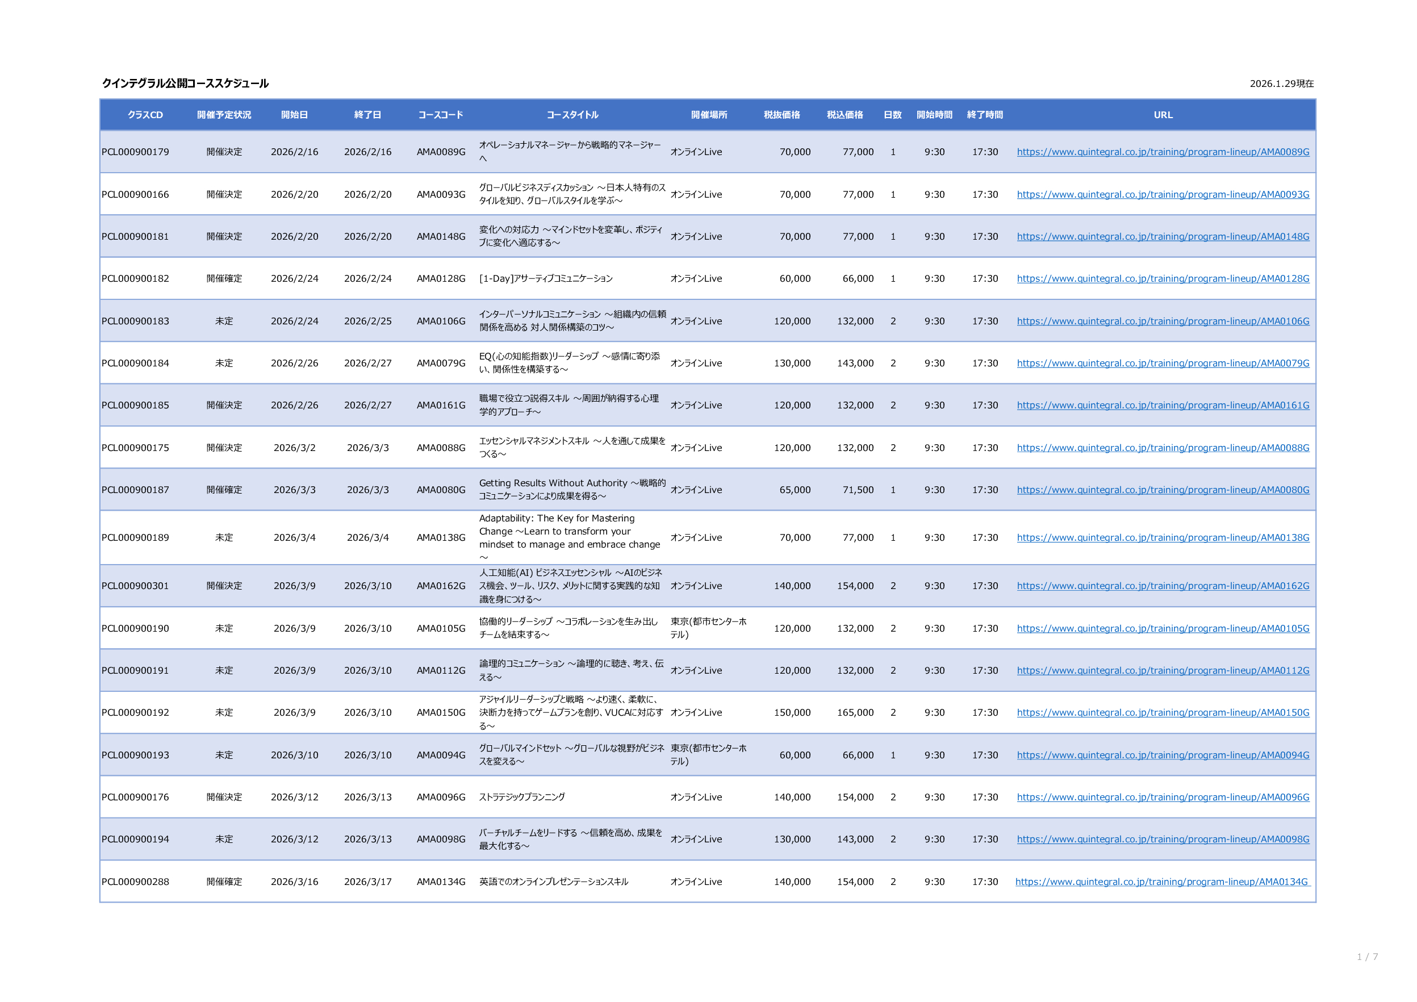Open the AMA0093G program-lineup link
Screen dimensions: 1417x1002
click(1163, 194)
